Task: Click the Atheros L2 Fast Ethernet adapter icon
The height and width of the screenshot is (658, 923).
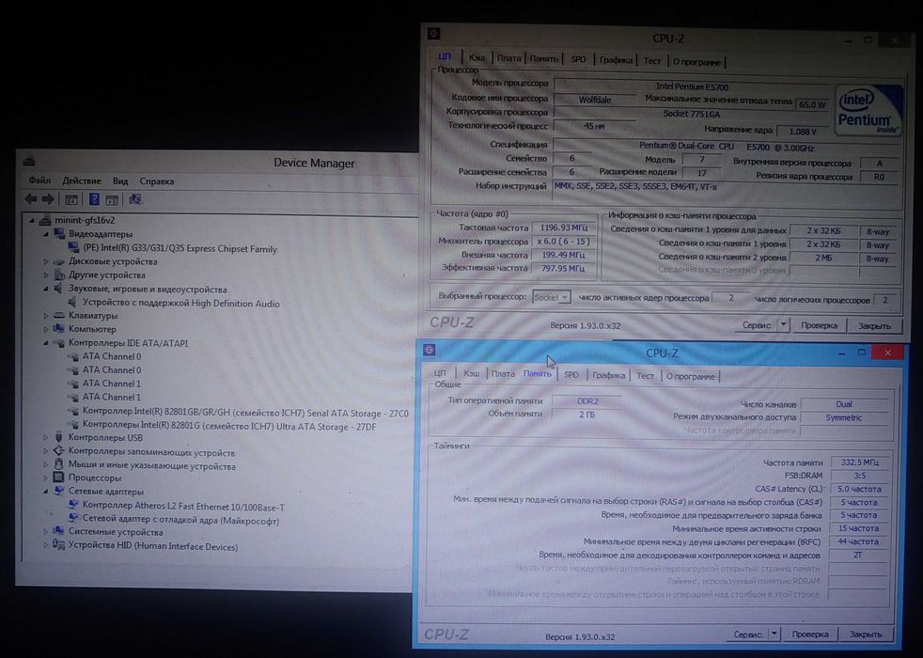Action: click(73, 505)
